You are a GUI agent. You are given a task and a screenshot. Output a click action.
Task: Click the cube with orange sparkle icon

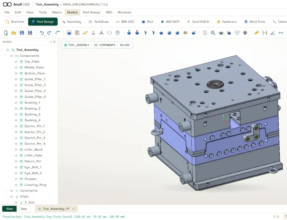pos(194,33)
